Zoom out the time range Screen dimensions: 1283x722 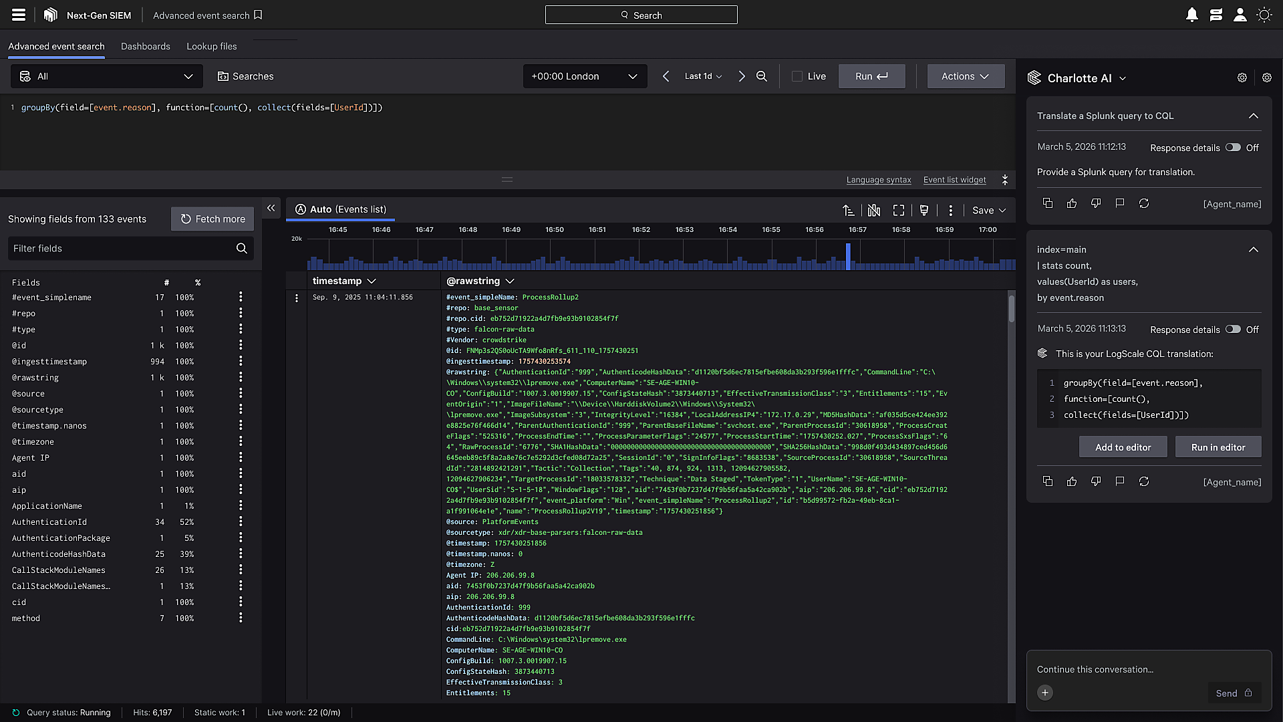point(761,76)
